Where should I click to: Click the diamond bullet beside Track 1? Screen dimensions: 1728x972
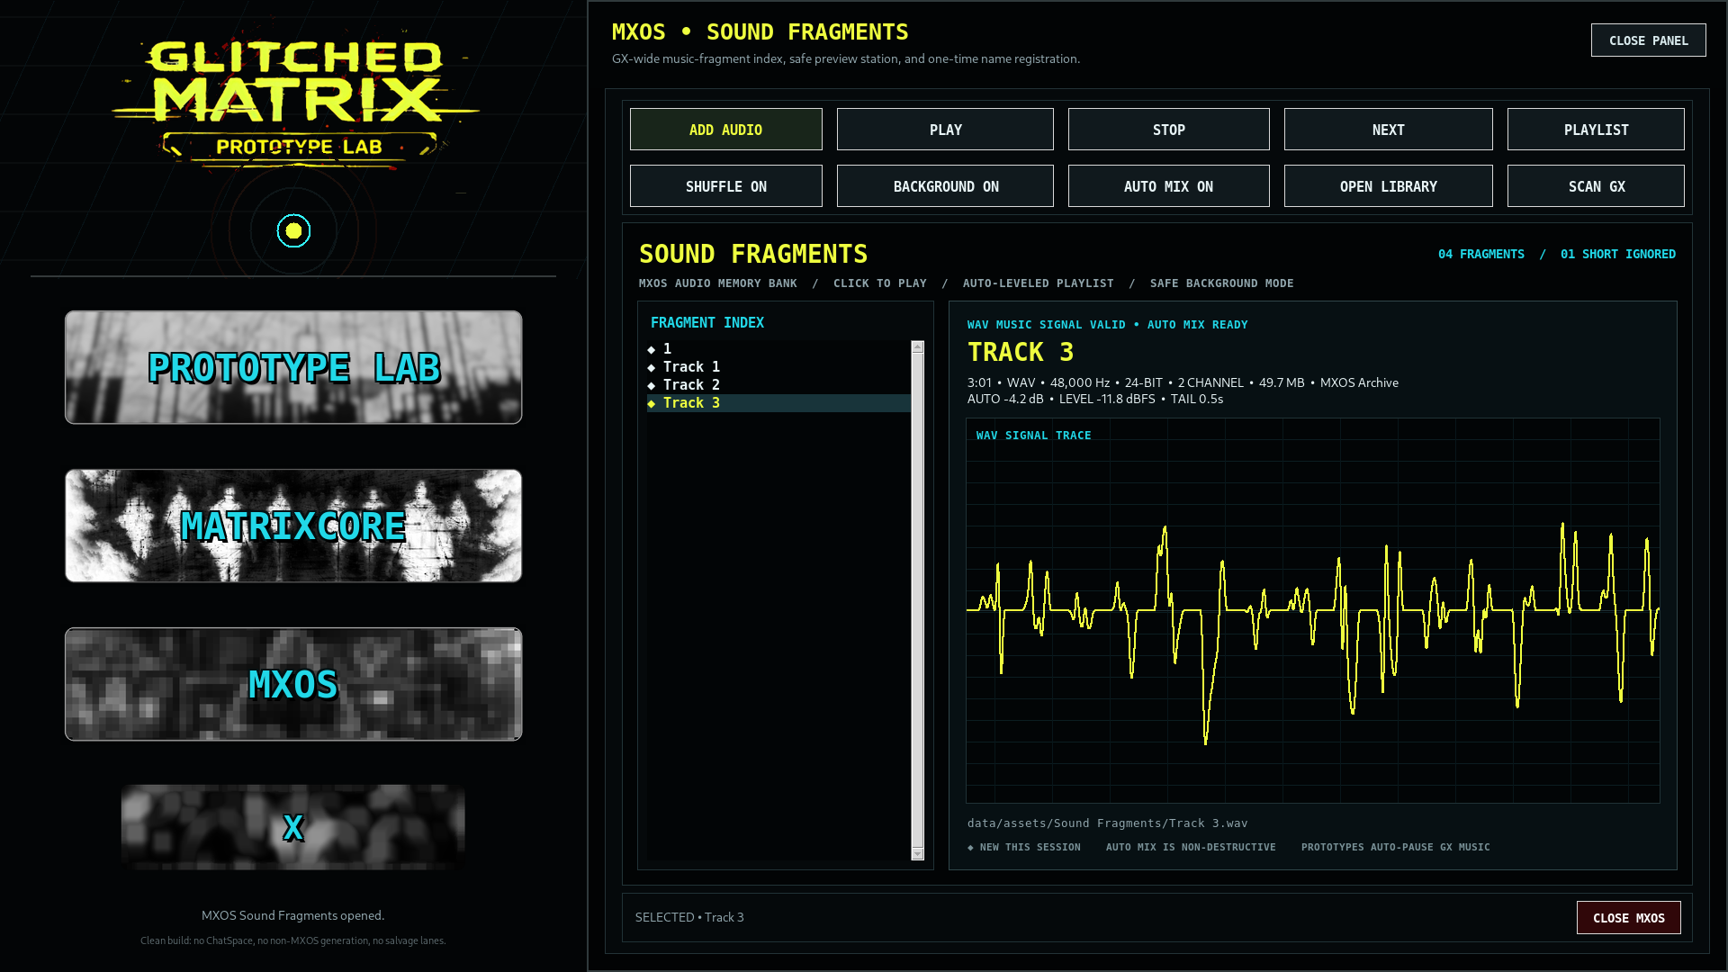[x=652, y=367]
